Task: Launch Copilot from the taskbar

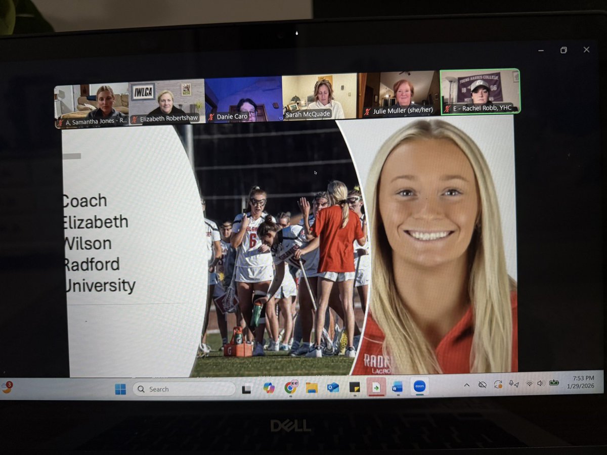Action: 269,389
